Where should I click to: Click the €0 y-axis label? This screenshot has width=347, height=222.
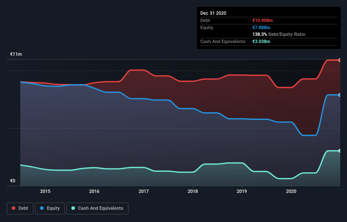(13, 181)
